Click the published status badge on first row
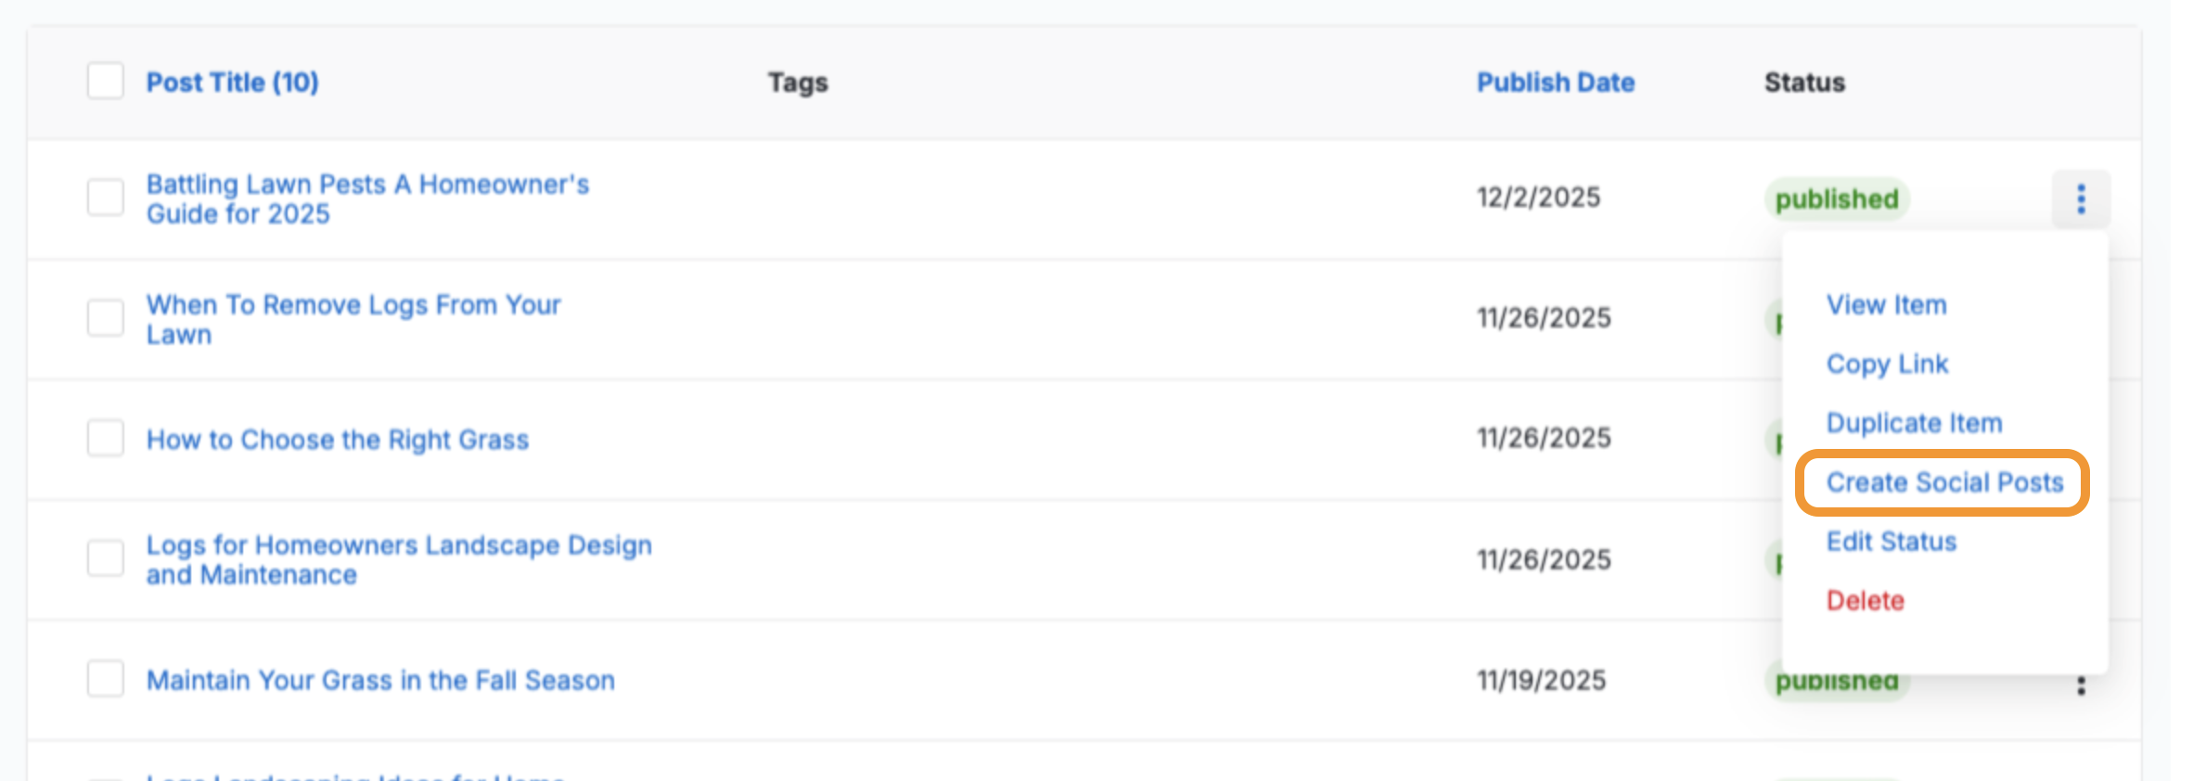This screenshot has height=781, width=2206. tap(1836, 199)
